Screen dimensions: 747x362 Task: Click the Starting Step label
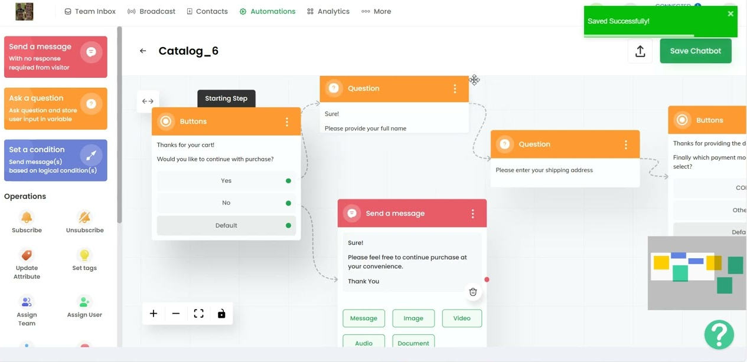click(x=226, y=98)
